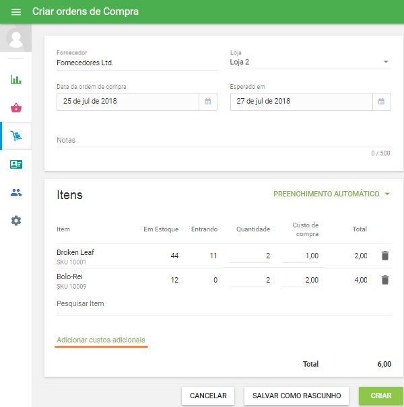Open the employees ID card section

(x=16, y=164)
